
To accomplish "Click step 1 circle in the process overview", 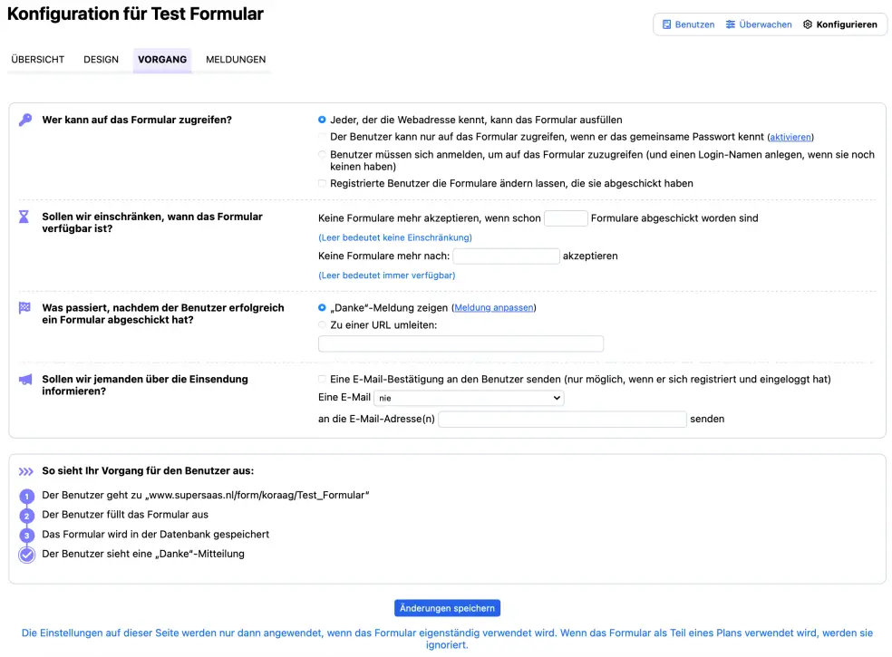I will [x=27, y=495].
